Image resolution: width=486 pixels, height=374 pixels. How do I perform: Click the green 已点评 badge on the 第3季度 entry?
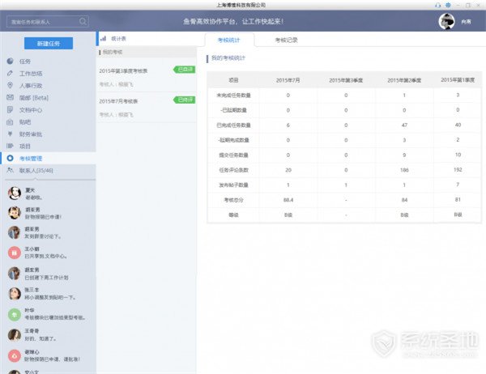pos(185,70)
